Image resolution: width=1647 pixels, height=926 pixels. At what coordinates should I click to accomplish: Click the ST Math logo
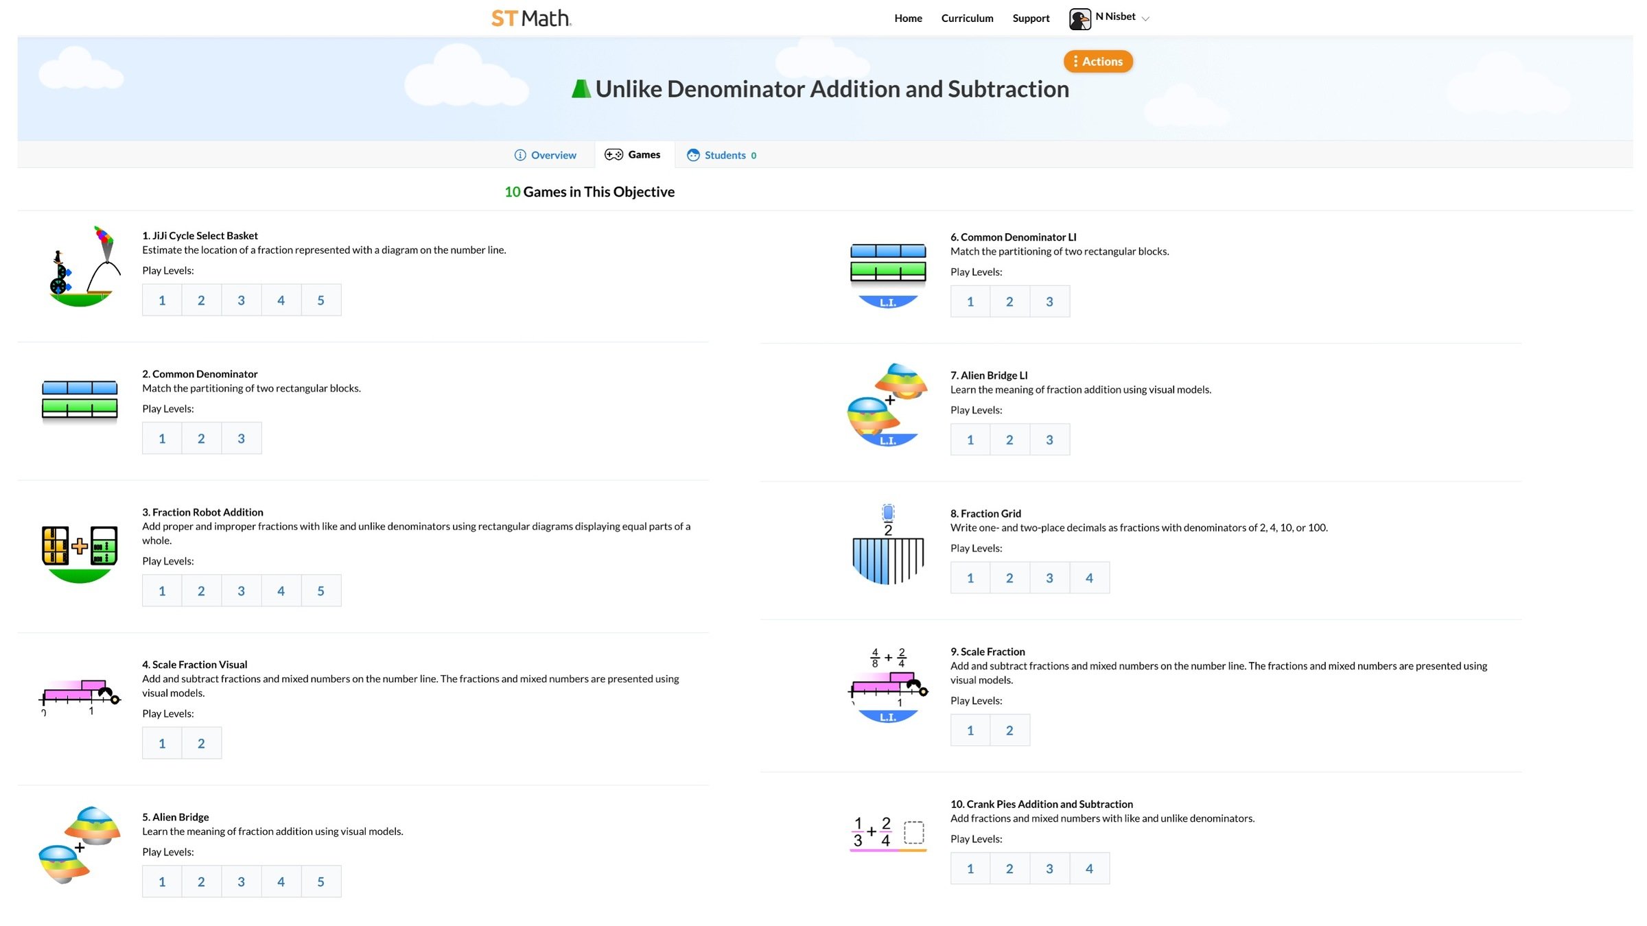tap(531, 19)
